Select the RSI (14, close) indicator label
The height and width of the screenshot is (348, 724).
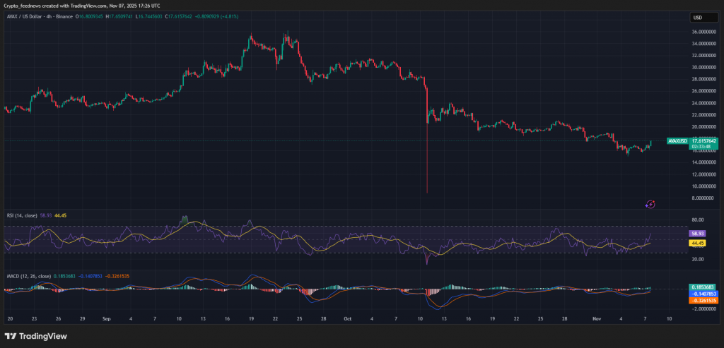tap(23, 215)
